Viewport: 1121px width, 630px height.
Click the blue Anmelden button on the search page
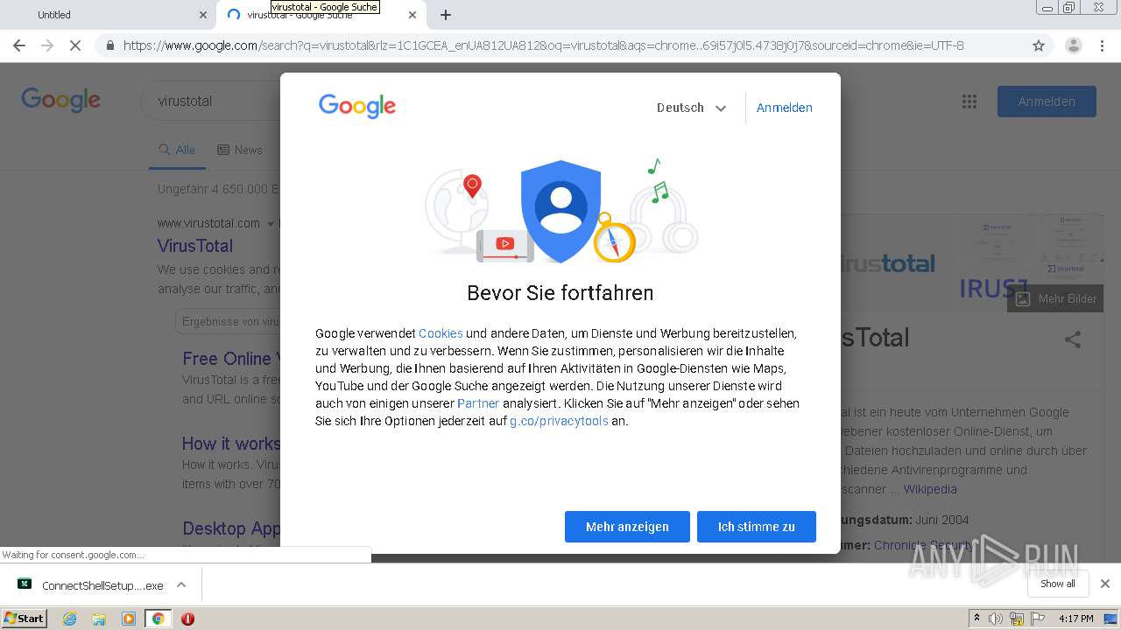point(1047,101)
